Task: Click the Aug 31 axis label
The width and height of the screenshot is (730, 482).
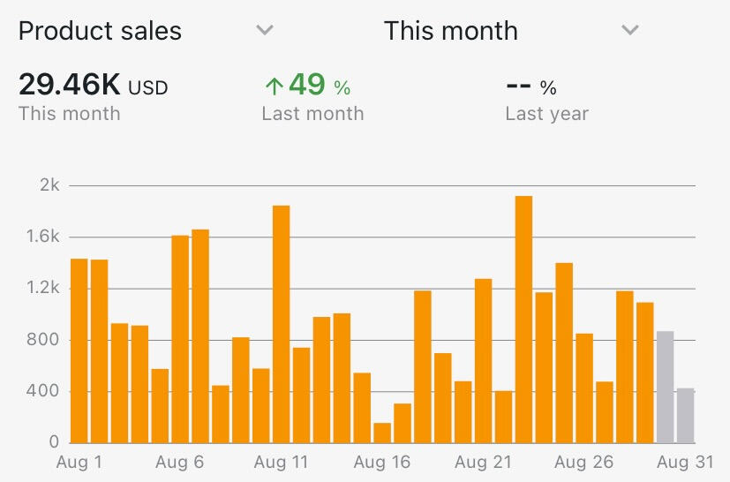Action: 685,462
